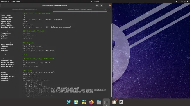
Task: Click the '4.6 Mesa 22.0.1' OpenGL value
Action: [x=30, y=35]
